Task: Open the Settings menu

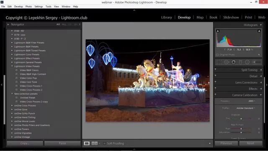Action: click(x=39, y=7)
